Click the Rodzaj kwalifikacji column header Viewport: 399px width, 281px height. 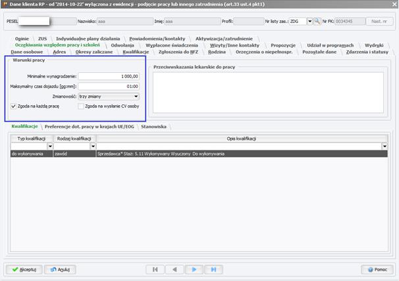(x=74, y=139)
